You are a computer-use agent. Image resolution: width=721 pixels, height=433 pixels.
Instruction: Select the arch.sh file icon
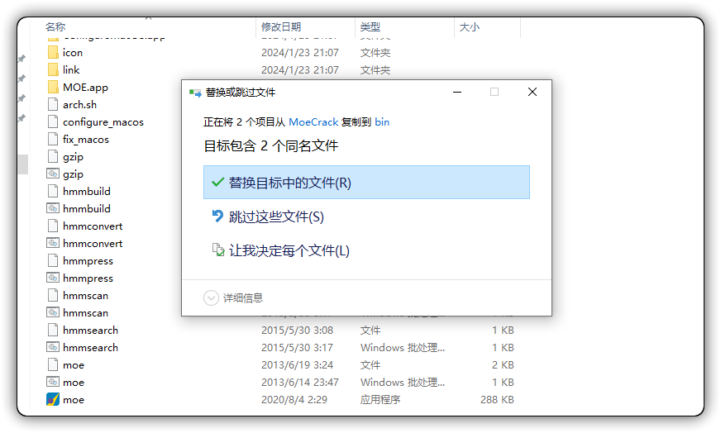pyautogui.click(x=53, y=104)
